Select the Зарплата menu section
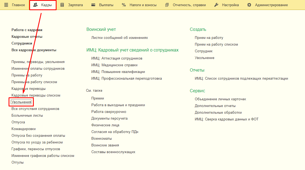The image size is (305, 170). click(x=75, y=5)
